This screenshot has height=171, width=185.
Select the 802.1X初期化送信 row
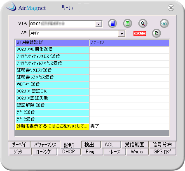coord(52,50)
